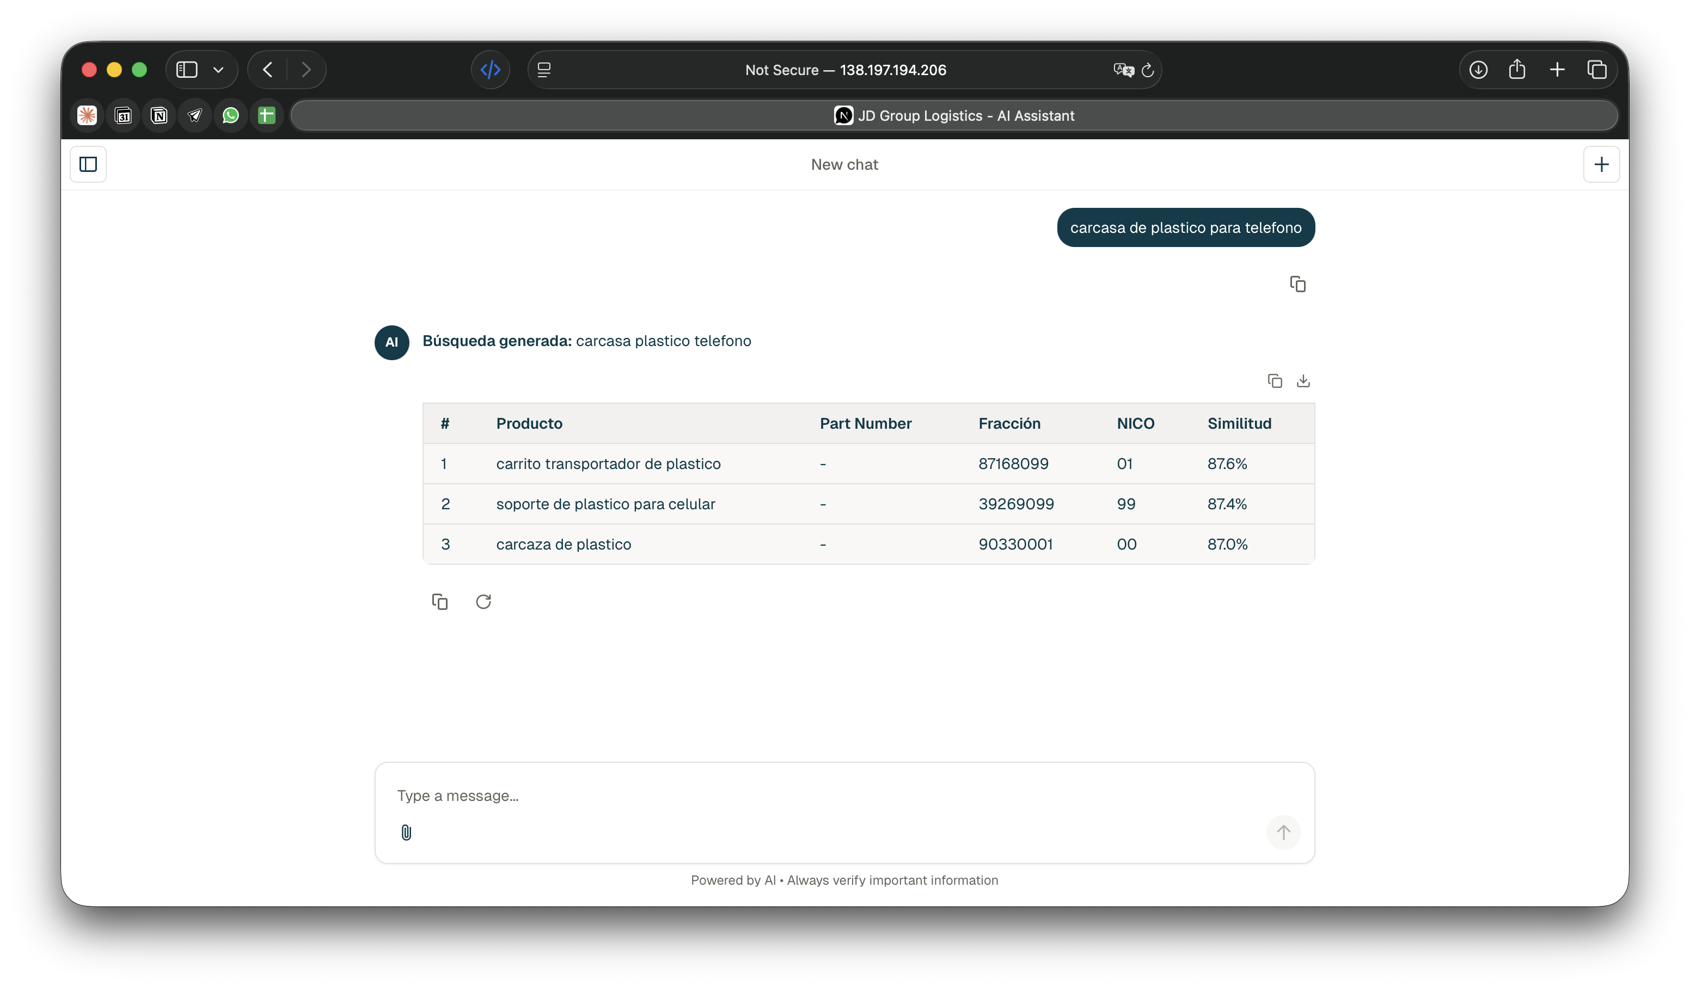Show Safari downloads
1690x987 pixels.
1478,70
